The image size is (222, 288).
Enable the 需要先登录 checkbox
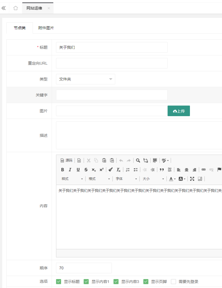coord(174,282)
